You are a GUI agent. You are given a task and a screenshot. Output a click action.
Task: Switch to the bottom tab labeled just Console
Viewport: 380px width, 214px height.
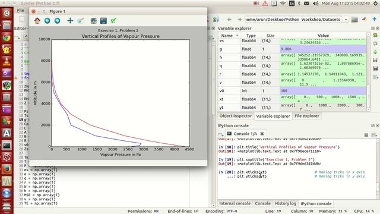[262, 203]
